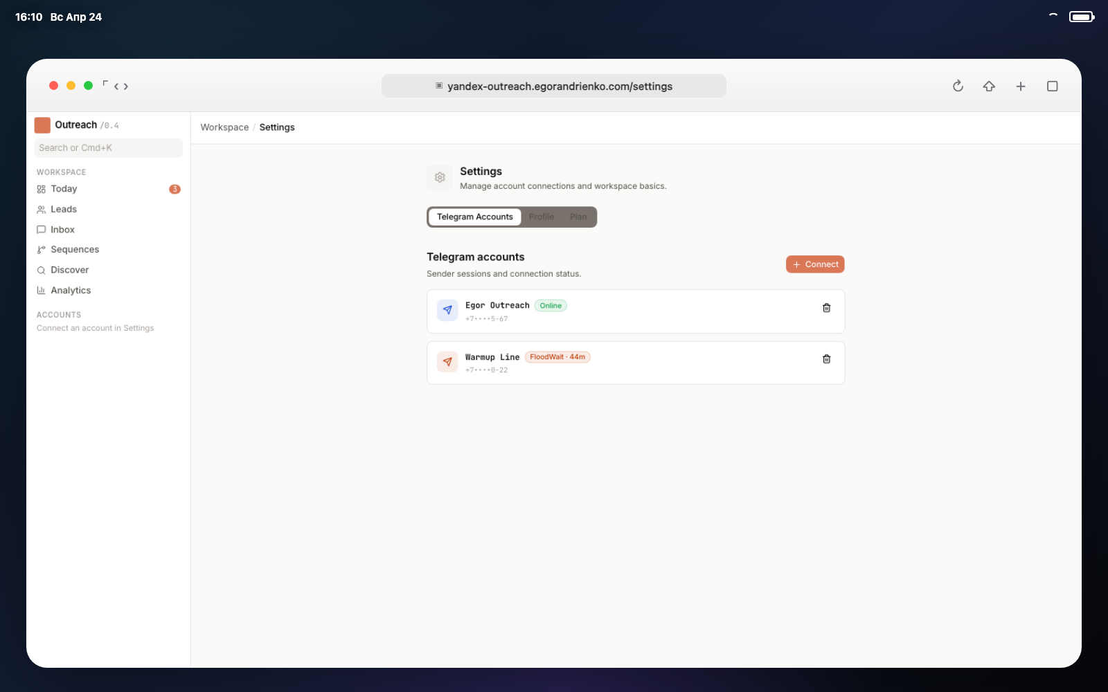Click the Workspace breadcrumb link
The height and width of the screenshot is (692, 1108).
[224, 127]
